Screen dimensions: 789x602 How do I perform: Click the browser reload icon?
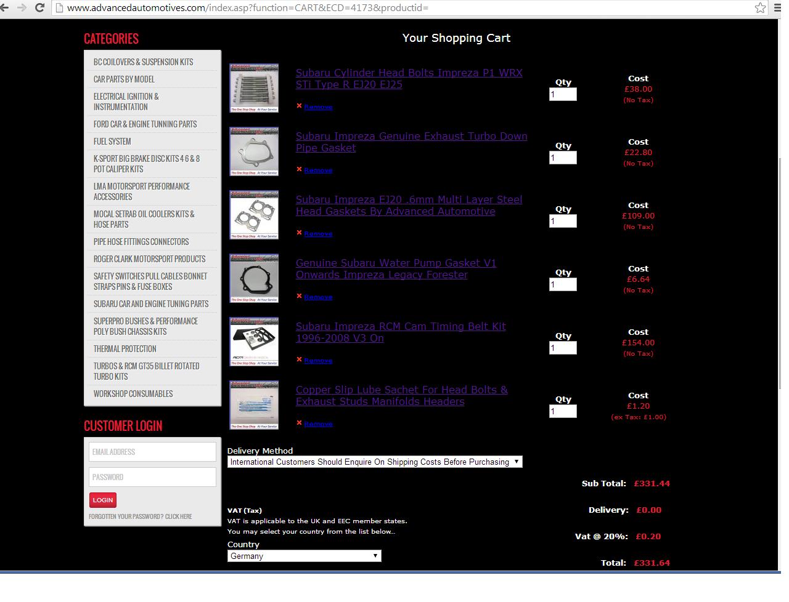(40, 8)
